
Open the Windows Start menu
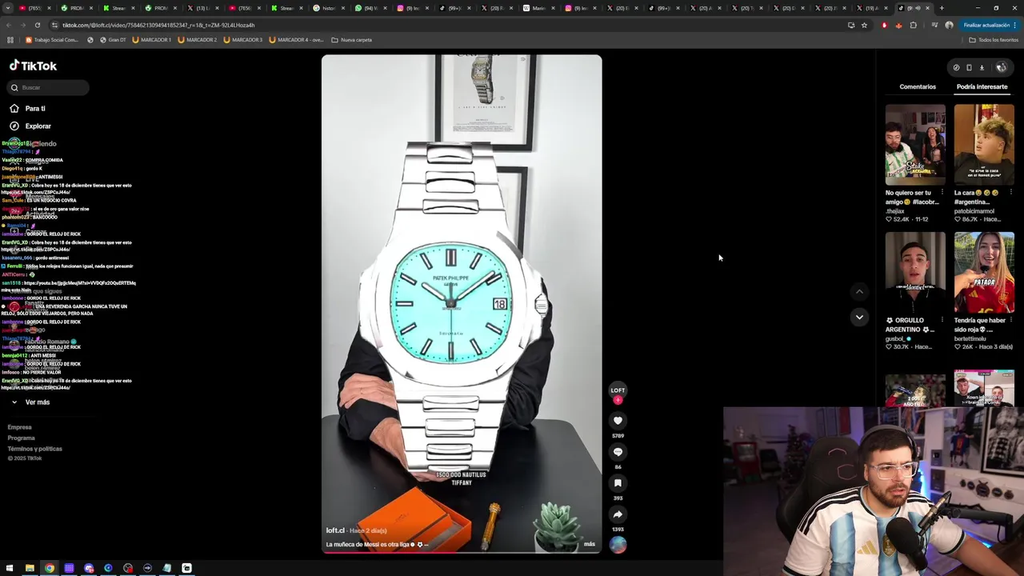point(10,568)
